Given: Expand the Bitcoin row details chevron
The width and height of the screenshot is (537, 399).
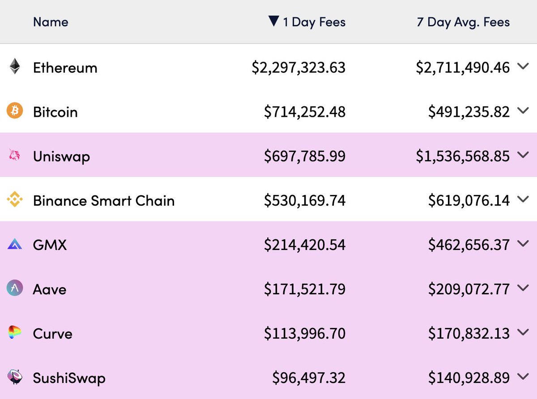Looking at the screenshot, I should click(523, 111).
